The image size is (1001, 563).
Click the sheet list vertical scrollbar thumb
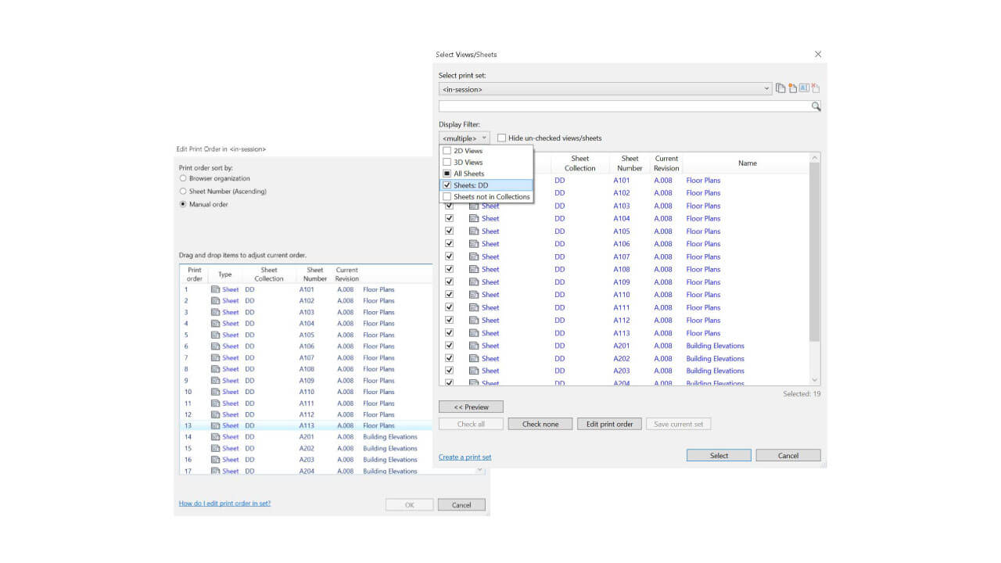[815, 253]
